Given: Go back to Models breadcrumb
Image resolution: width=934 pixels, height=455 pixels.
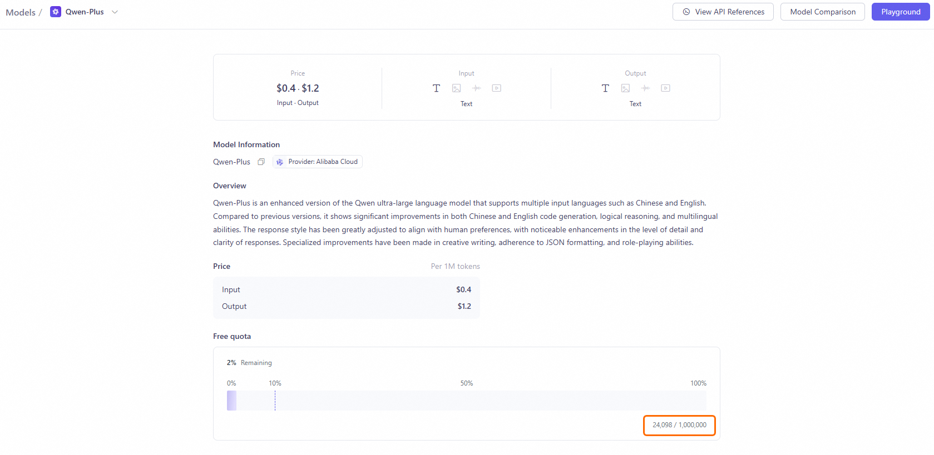Looking at the screenshot, I should [x=20, y=12].
